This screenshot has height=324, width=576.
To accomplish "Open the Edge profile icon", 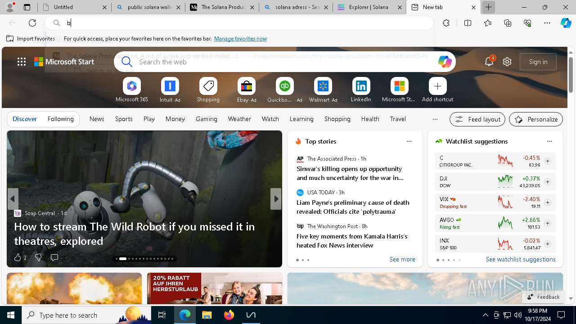I will (x=10, y=7).
